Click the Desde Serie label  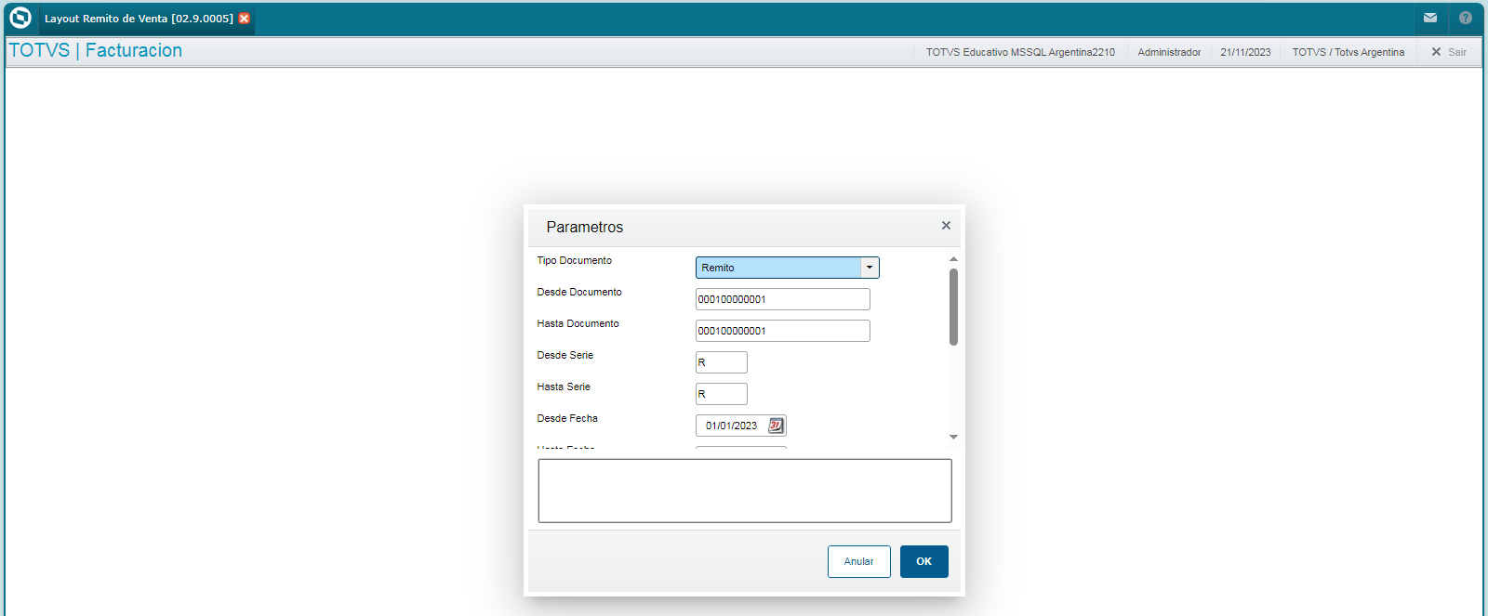(x=565, y=355)
